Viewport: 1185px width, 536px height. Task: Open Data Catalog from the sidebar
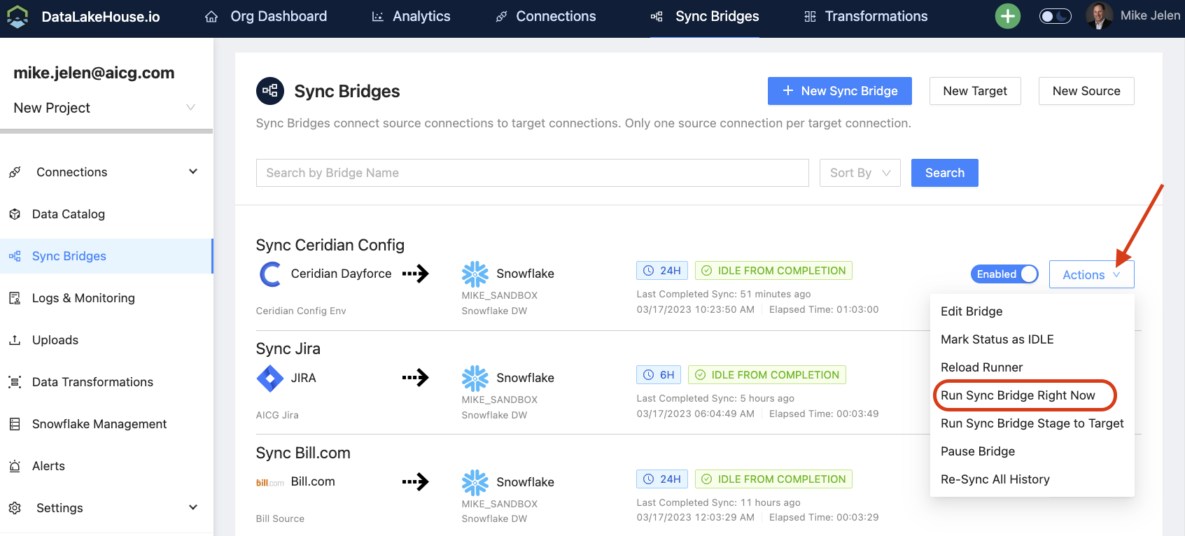(x=68, y=214)
